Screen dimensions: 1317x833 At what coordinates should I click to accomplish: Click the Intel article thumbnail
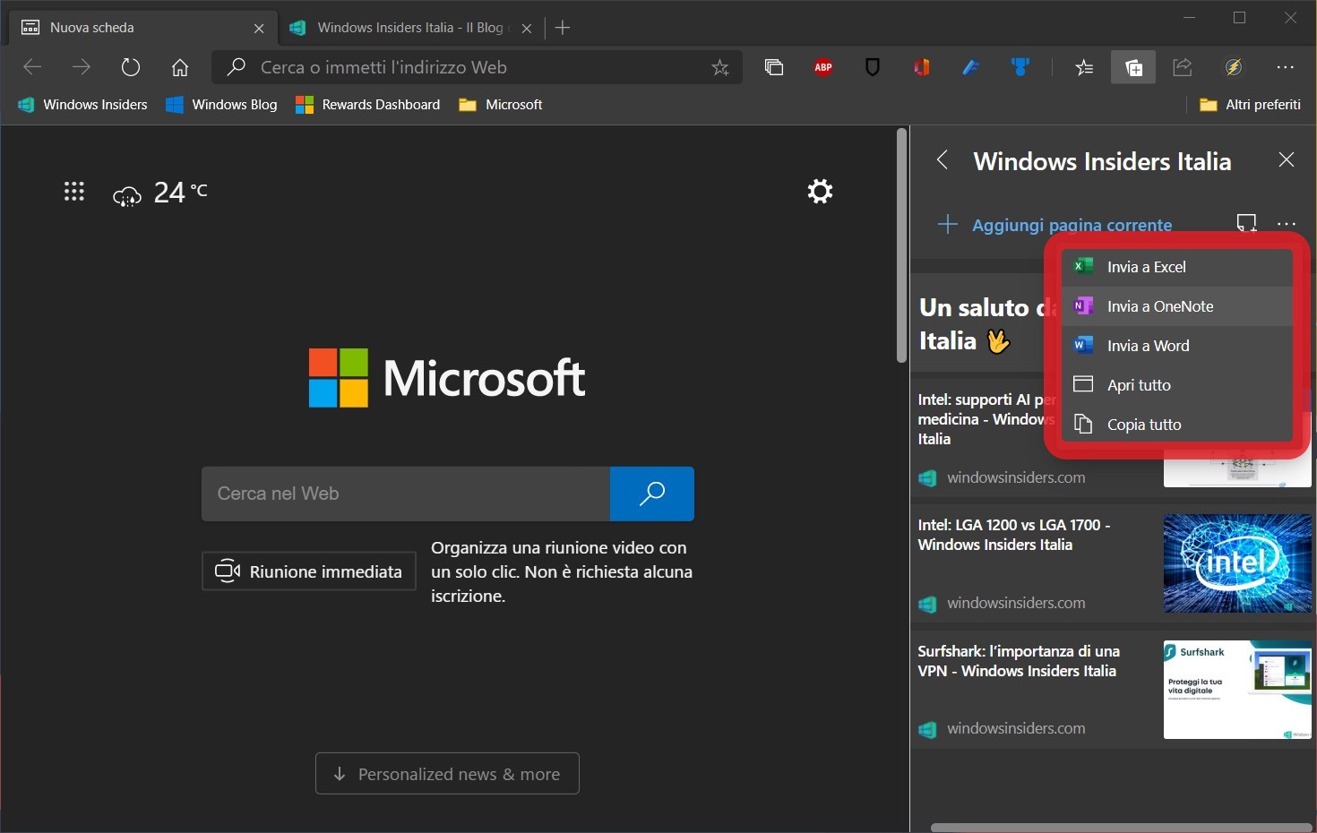(x=1237, y=563)
